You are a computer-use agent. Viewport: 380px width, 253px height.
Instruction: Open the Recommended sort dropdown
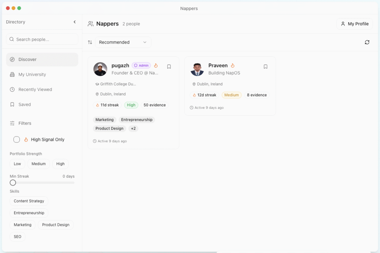[123, 42]
